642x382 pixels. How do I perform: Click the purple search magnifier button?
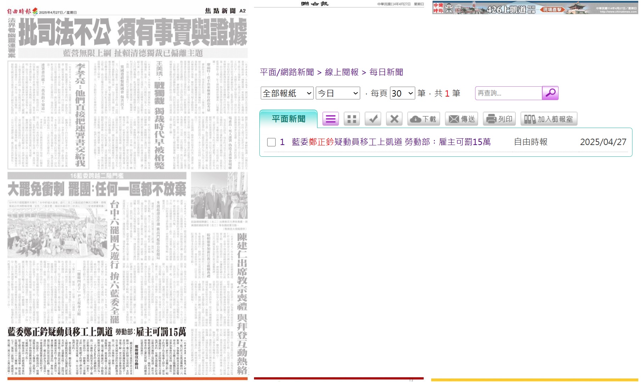pyautogui.click(x=550, y=93)
